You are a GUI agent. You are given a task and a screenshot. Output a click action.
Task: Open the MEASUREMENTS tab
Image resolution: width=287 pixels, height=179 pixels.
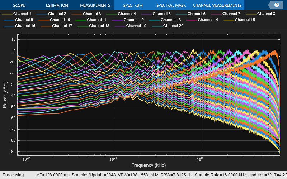(x=95, y=5)
